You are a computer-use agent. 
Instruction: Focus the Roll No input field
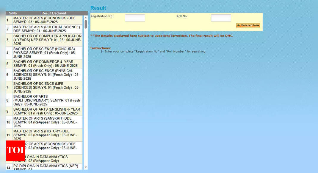coord(221,18)
